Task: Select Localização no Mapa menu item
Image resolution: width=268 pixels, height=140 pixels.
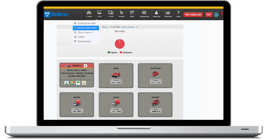Action: pos(86,23)
